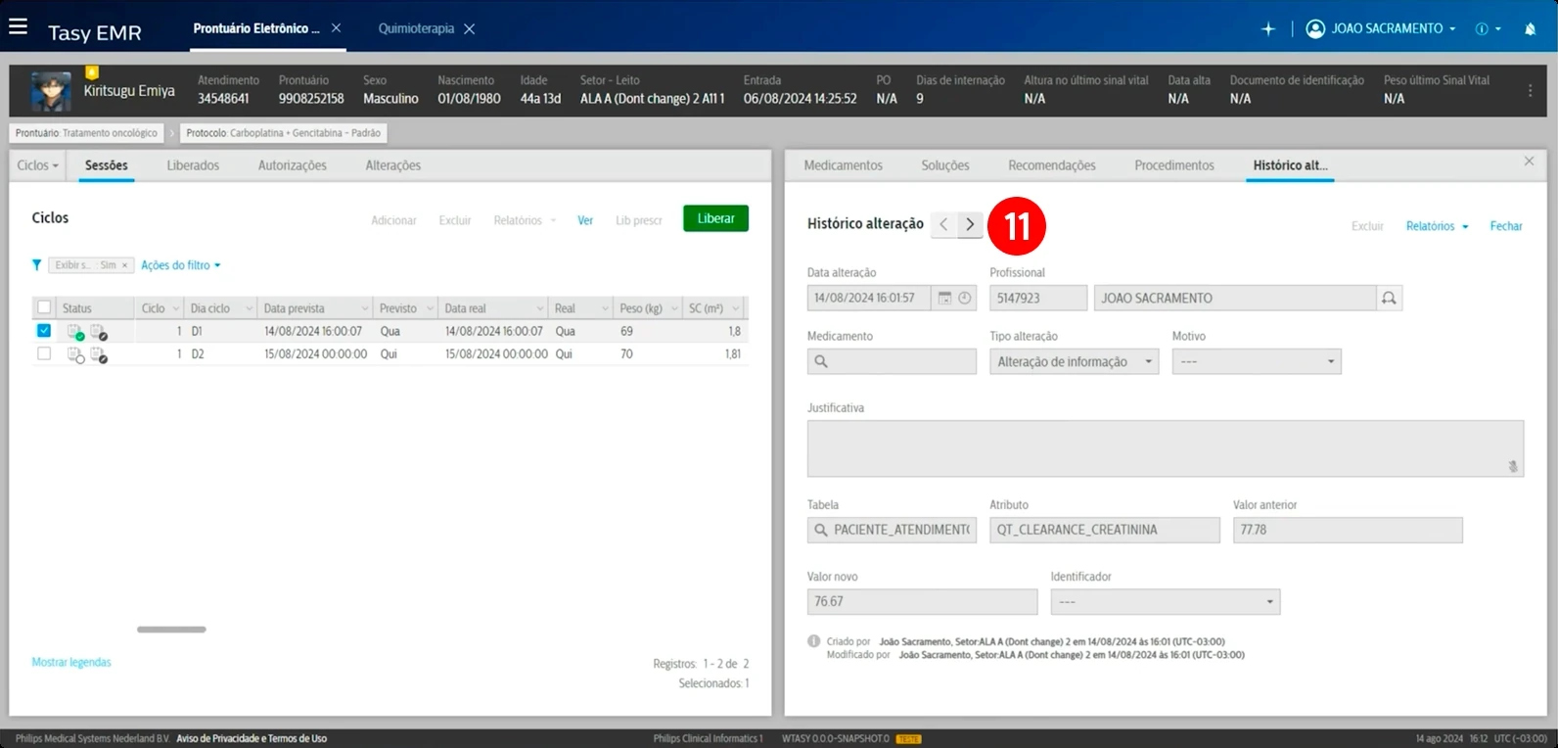Open JOAO SACRAMENTO user dropdown
The width and height of the screenshot is (1558, 748).
tap(1394, 29)
